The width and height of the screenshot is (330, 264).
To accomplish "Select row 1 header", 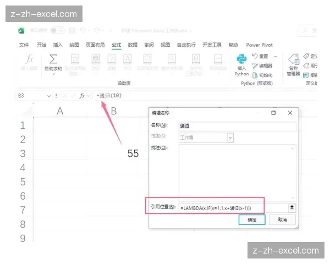I will (x=23, y=125).
